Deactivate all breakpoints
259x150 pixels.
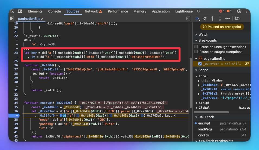pos(237,18)
